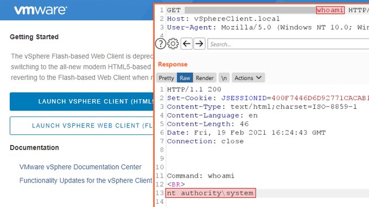Open the Render response tab
Screen dimensions: 369x207
click(205, 78)
